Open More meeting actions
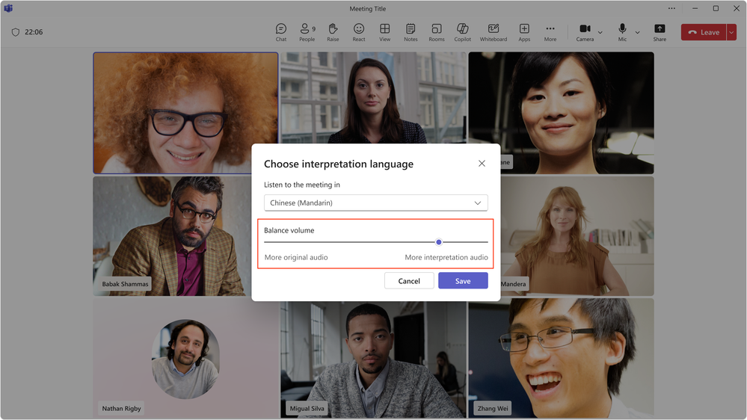747x420 pixels. 550,32
